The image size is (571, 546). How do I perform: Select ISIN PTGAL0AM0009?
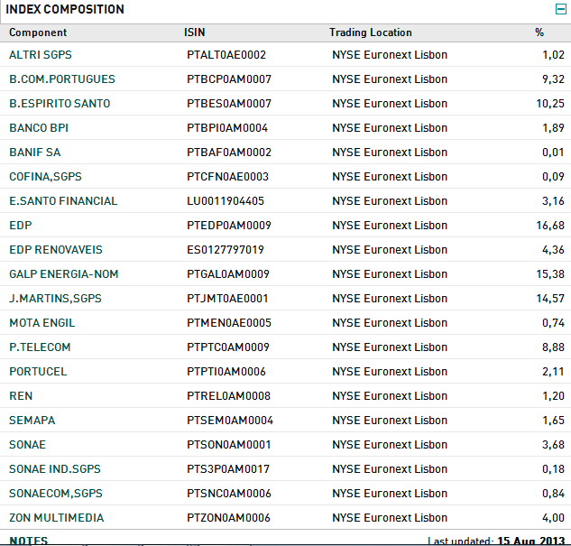[228, 274]
